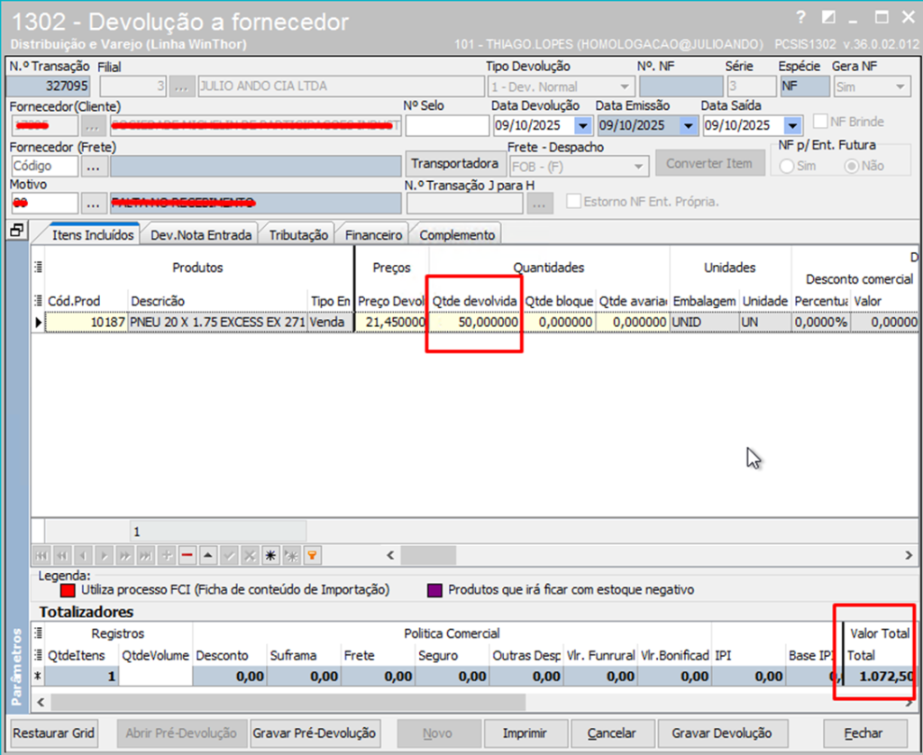Click the grid options icon beside Produtos header

pyautogui.click(x=39, y=267)
